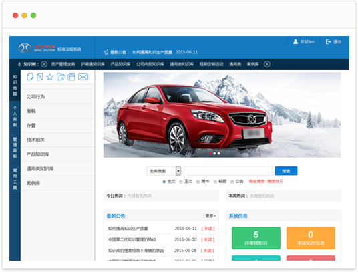Screen dimensions: 358x272
Task: Select 公司行为 in the left category list
Action: [57, 97]
